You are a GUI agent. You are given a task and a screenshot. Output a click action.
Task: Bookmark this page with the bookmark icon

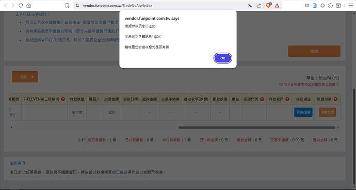(67, 6)
